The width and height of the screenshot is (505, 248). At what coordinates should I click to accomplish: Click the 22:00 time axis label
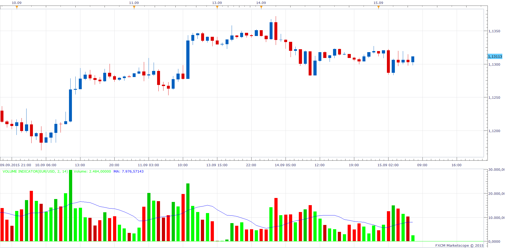[x=251, y=165]
